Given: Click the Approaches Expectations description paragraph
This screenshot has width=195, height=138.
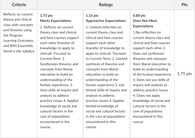Looking at the screenshot, I should 106,77.
